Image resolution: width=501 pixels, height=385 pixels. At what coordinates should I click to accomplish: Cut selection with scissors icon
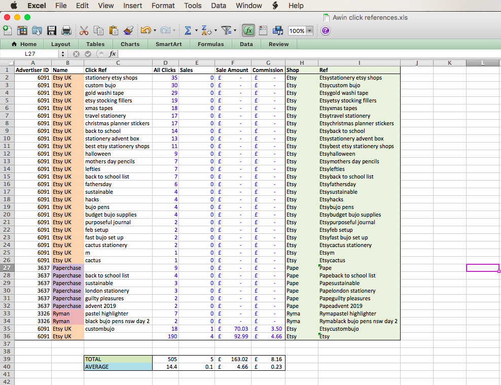(x=84, y=30)
